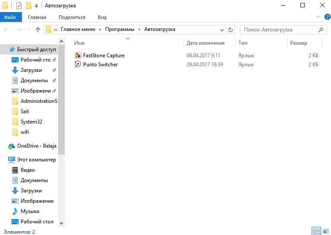Minimize the Автозагрузка window

click(283, 6)
